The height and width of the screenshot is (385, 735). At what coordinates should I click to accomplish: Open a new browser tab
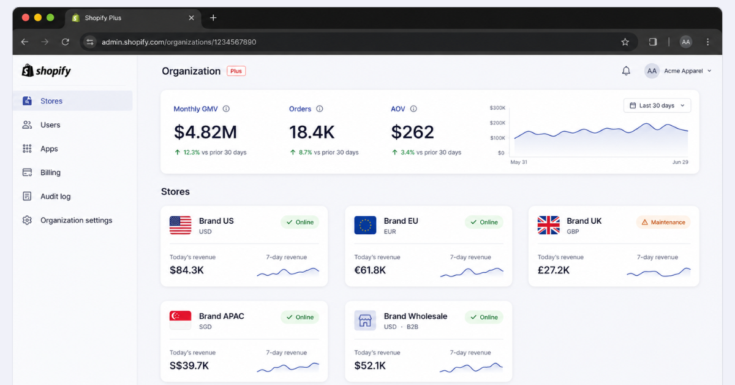click(213, 18)
